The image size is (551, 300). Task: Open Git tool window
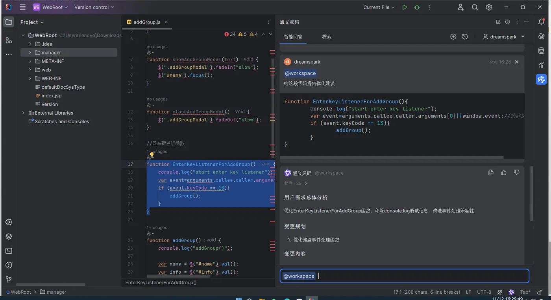pyautogui.click(x=9, y=279)
